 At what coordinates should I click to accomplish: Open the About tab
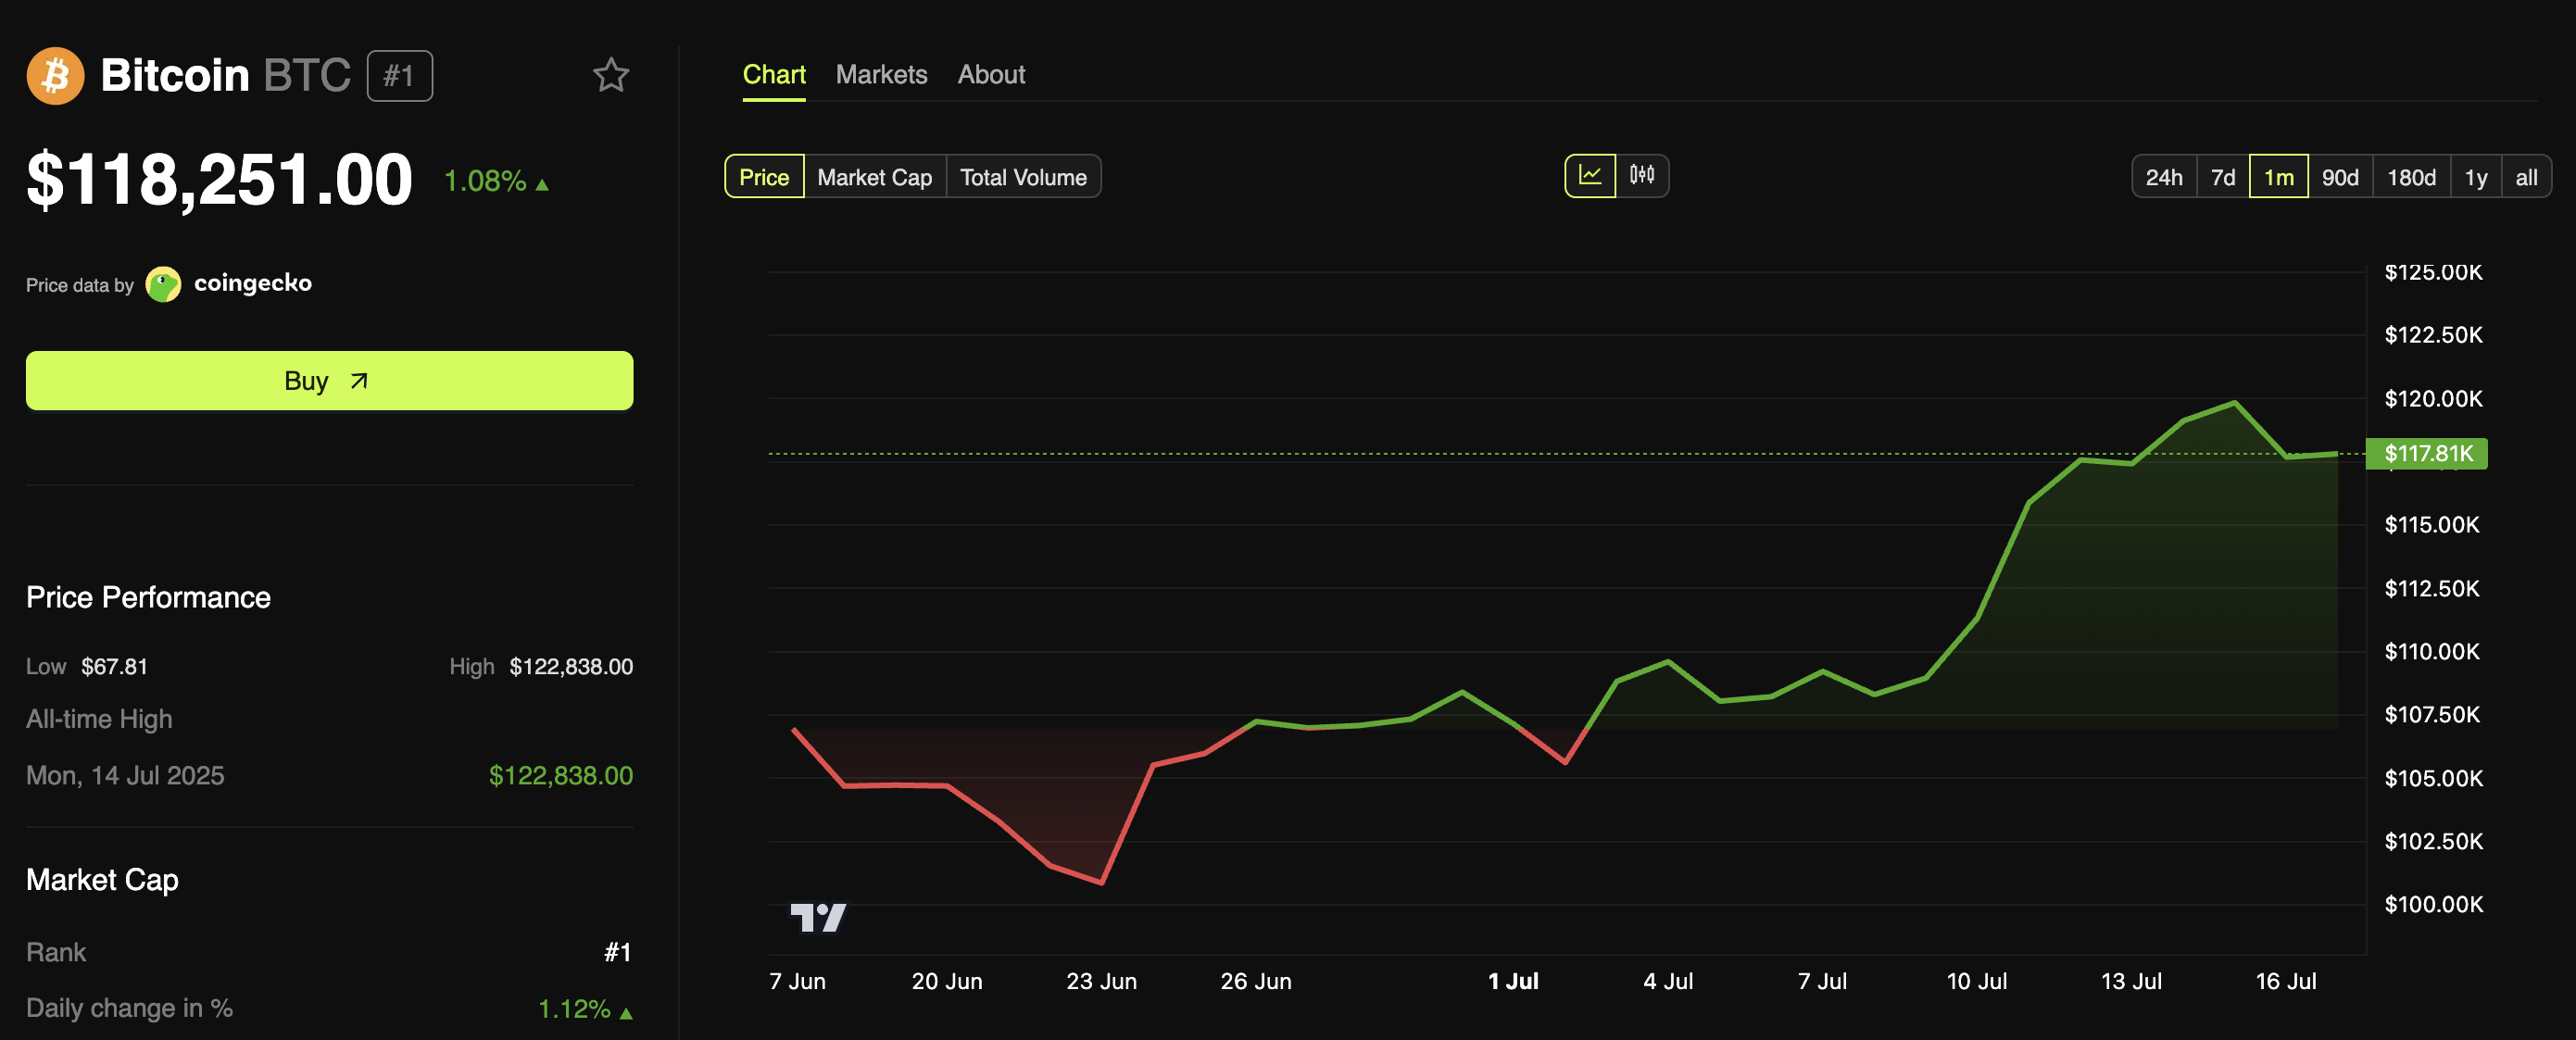[x=990, y=75]
